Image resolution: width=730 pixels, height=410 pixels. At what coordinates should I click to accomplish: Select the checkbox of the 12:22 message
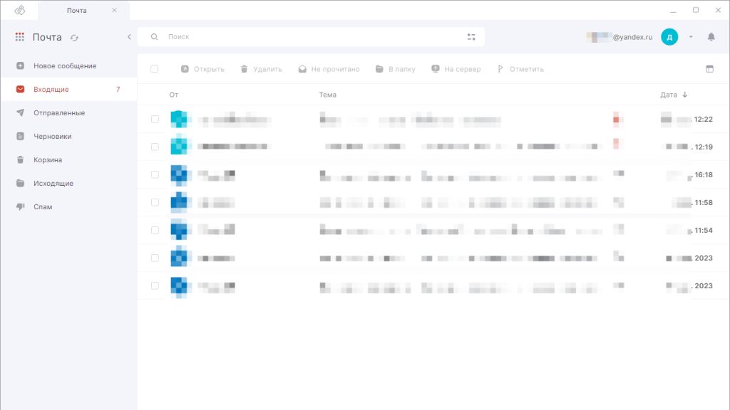155,120
